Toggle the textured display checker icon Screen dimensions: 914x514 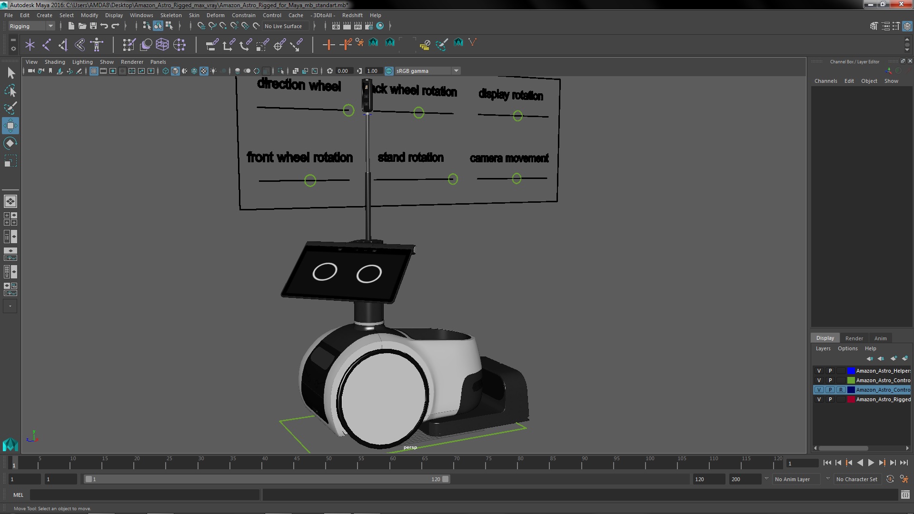click(x=204, y=71)
